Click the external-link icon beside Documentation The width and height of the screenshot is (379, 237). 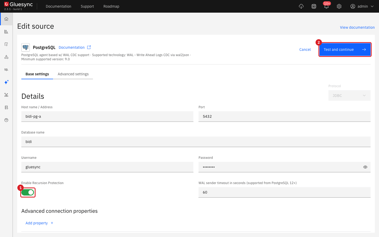point(89,47)
